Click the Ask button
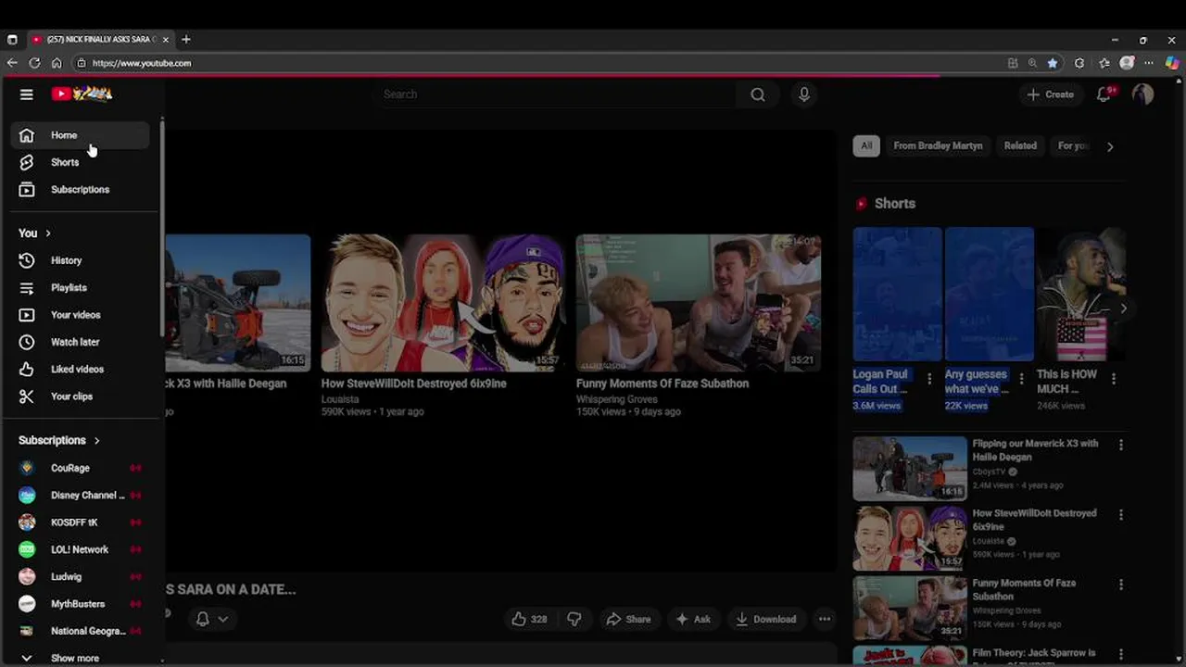This screenshot has height=667, width=1186. [x=693, y=619]
